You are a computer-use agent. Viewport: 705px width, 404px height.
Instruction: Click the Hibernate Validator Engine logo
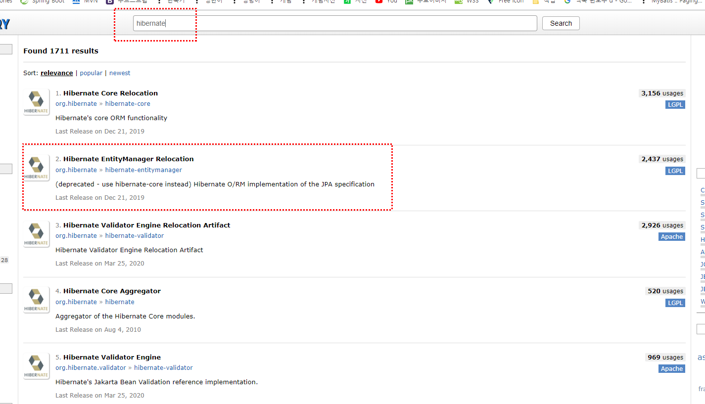point(37,366)
